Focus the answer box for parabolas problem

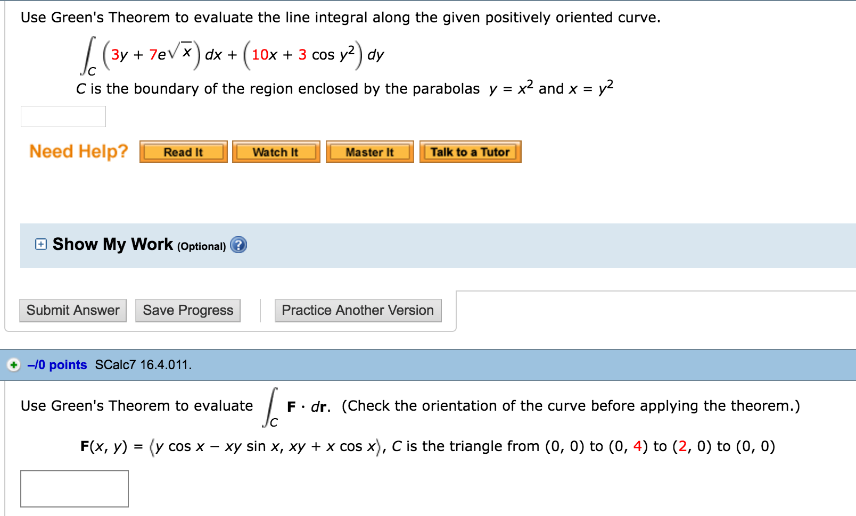(x=63, y=116)
